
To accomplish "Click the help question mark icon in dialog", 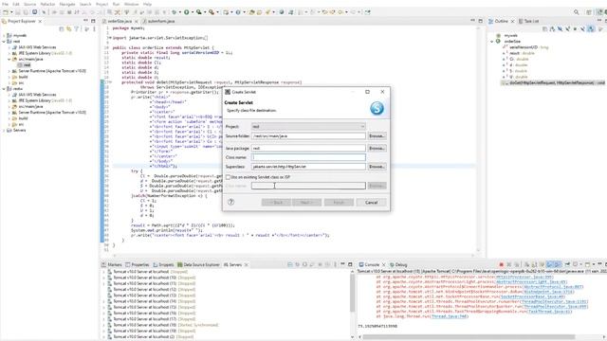I will tap(231, 202).
